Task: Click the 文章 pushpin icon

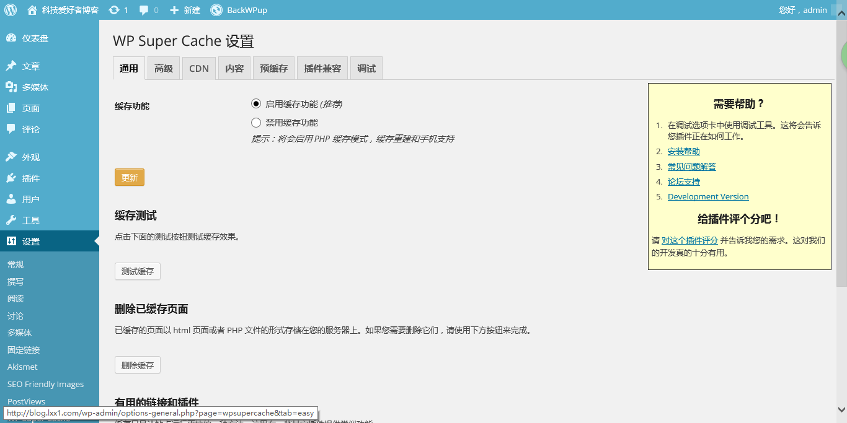Action: click(11, 66)
